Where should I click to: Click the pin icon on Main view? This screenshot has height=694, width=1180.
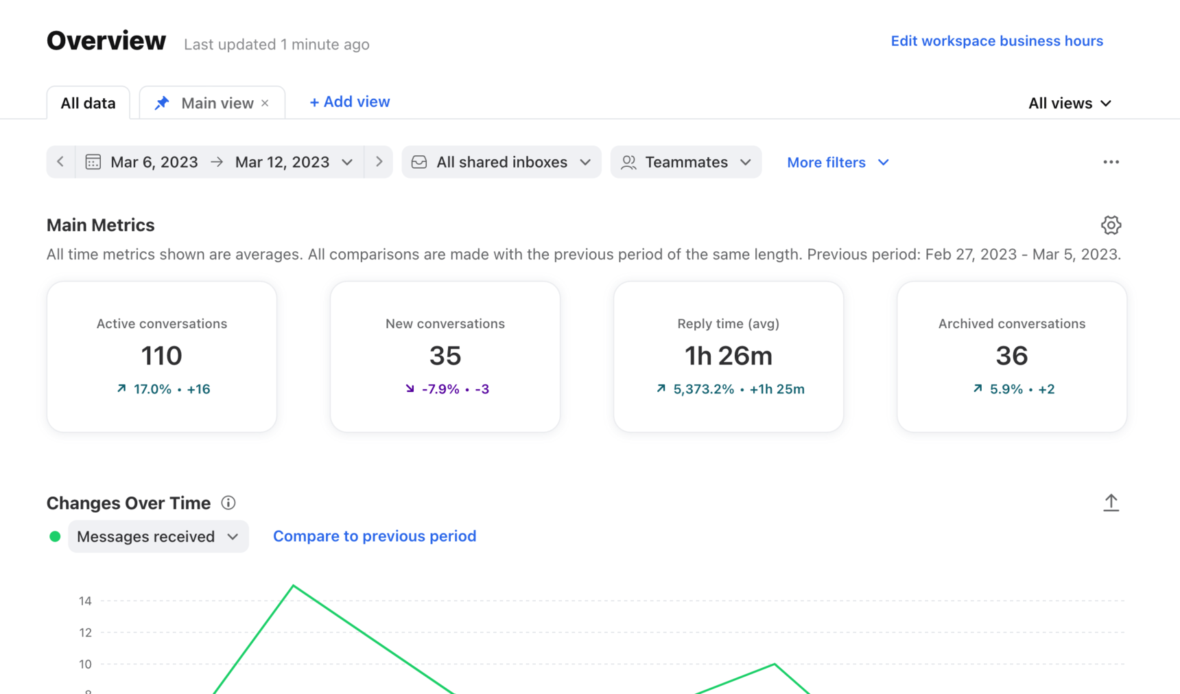coord(162,103)
